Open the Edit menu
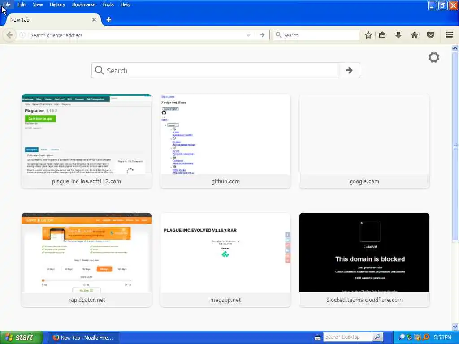This screenshot has width=459, height=344. click(x=22, y=4)
